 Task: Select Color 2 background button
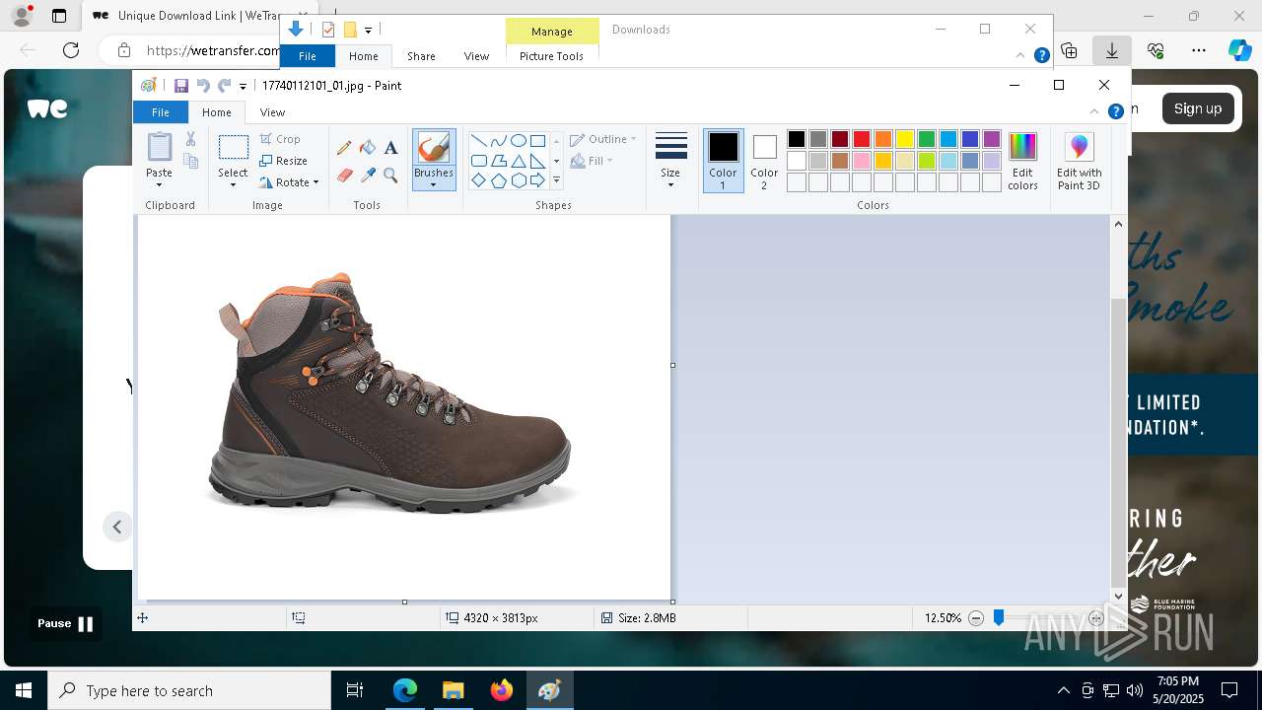tap(764, 162)
